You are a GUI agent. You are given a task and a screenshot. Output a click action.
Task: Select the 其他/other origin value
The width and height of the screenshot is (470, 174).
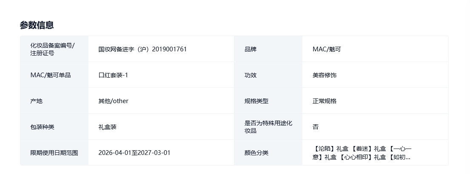(x=113, y=101)
